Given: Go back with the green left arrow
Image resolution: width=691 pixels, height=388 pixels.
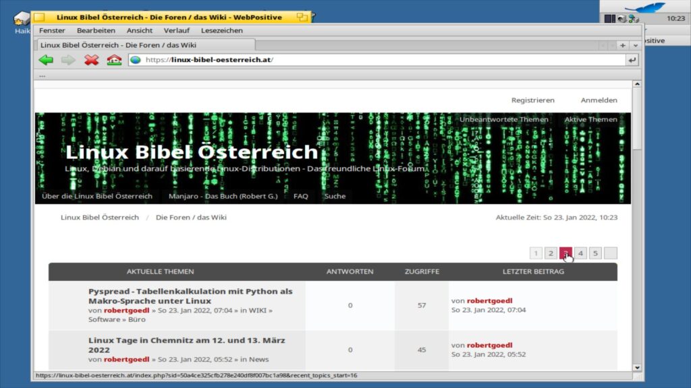Looking at the screenshot, I should coord(46,60).
